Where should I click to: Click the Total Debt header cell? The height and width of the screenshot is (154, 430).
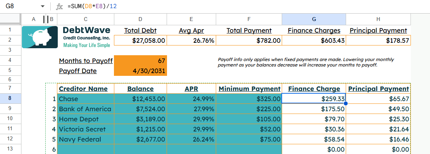140,30
